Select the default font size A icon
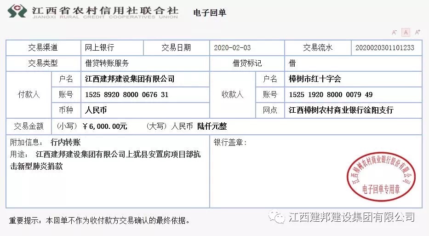The image size is (429, 236). coord(406,32)
